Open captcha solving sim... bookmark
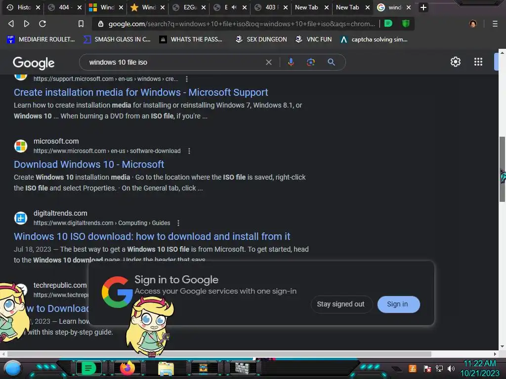The image size is (506, 379). click(x=374, y=39)
